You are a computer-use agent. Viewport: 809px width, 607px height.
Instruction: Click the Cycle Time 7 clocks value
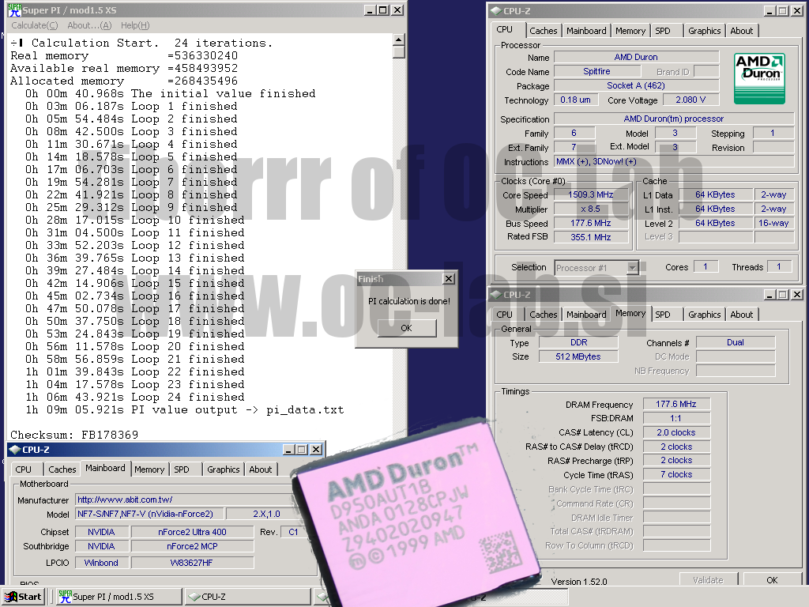676,474
